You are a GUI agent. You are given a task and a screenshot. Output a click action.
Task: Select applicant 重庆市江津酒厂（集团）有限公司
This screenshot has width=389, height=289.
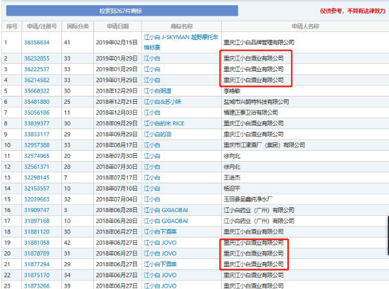[264, 145]
